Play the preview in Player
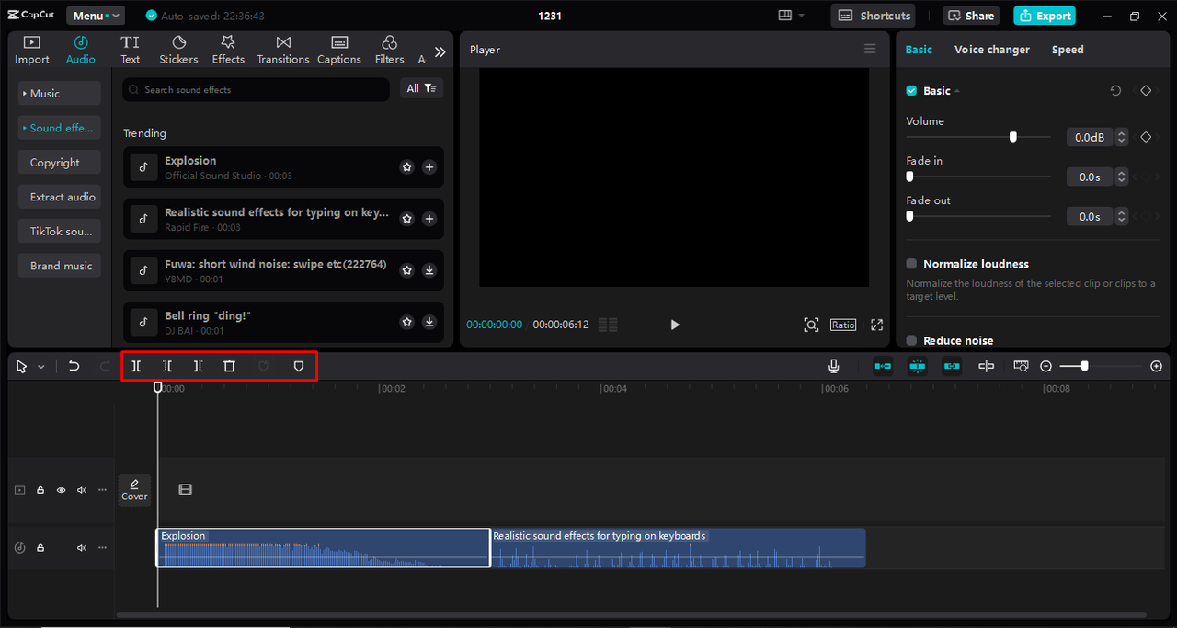Image resolution: width=1177 pixels, height=628 pixels. tap(675, 325)
